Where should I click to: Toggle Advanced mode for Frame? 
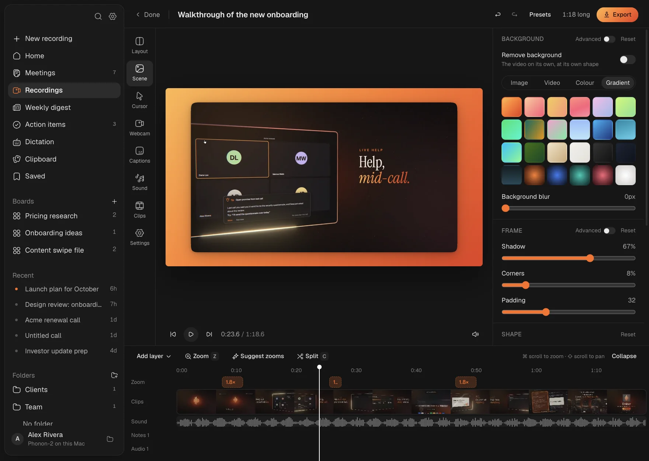click(609, 230)
